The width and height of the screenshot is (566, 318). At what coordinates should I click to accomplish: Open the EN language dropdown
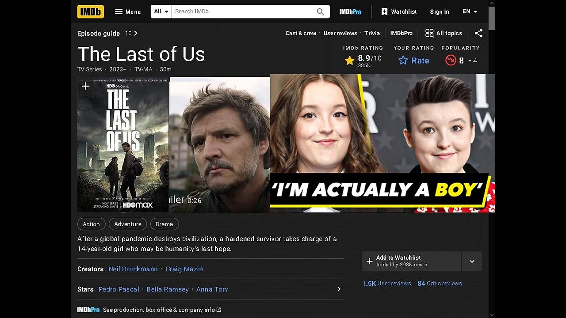tap(470, 11)
